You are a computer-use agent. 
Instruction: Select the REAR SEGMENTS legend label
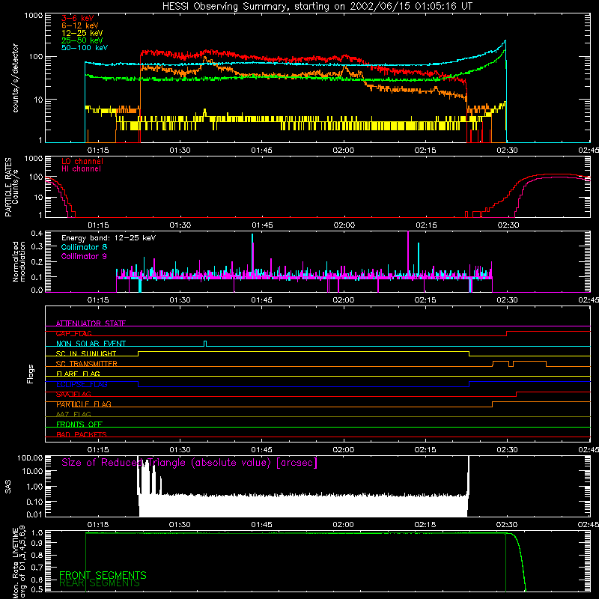pos(100,583)
